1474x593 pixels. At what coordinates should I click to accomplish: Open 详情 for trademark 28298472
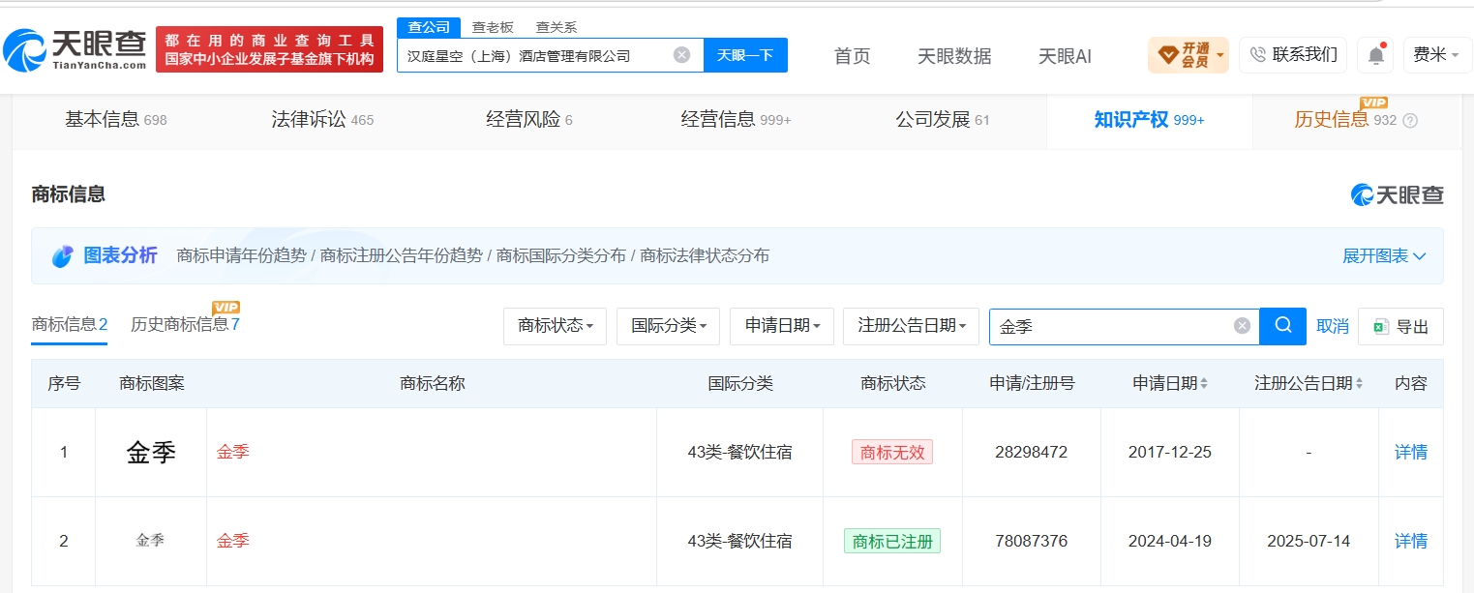tap(1411, 452)
